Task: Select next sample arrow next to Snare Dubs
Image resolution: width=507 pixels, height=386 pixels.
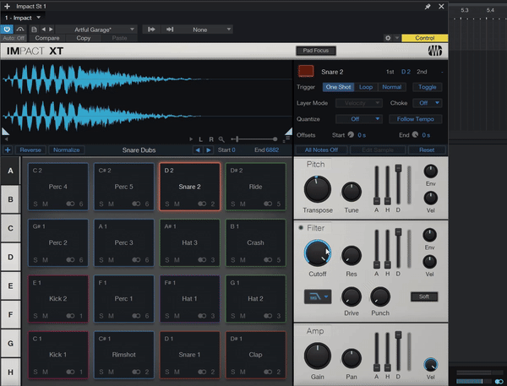Action: point(209,150)
